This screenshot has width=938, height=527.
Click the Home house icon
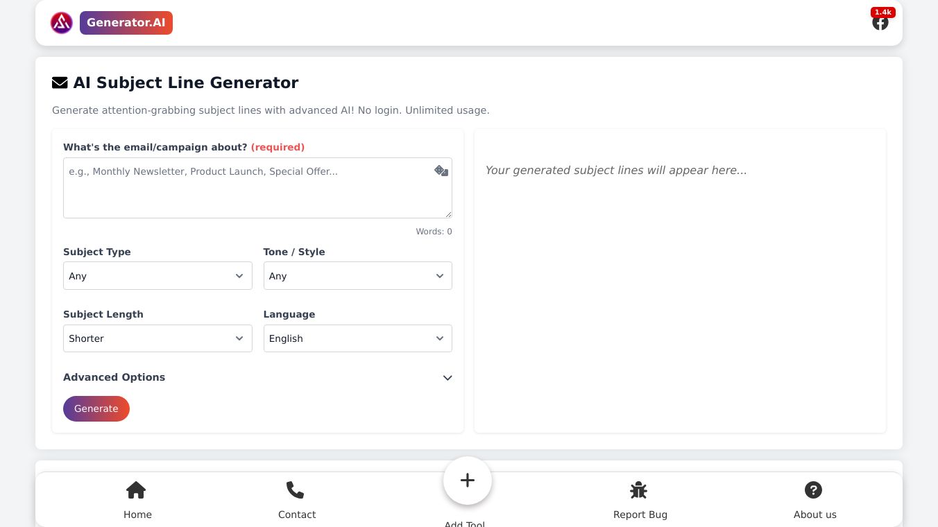coord(136,490)
